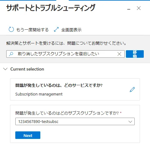The height and width of the screenshot is (152, 150).
Task: Click the diagonal full-screen arrows icon
Action: click(56, 29)
